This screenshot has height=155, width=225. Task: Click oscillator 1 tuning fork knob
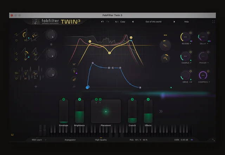25,35
